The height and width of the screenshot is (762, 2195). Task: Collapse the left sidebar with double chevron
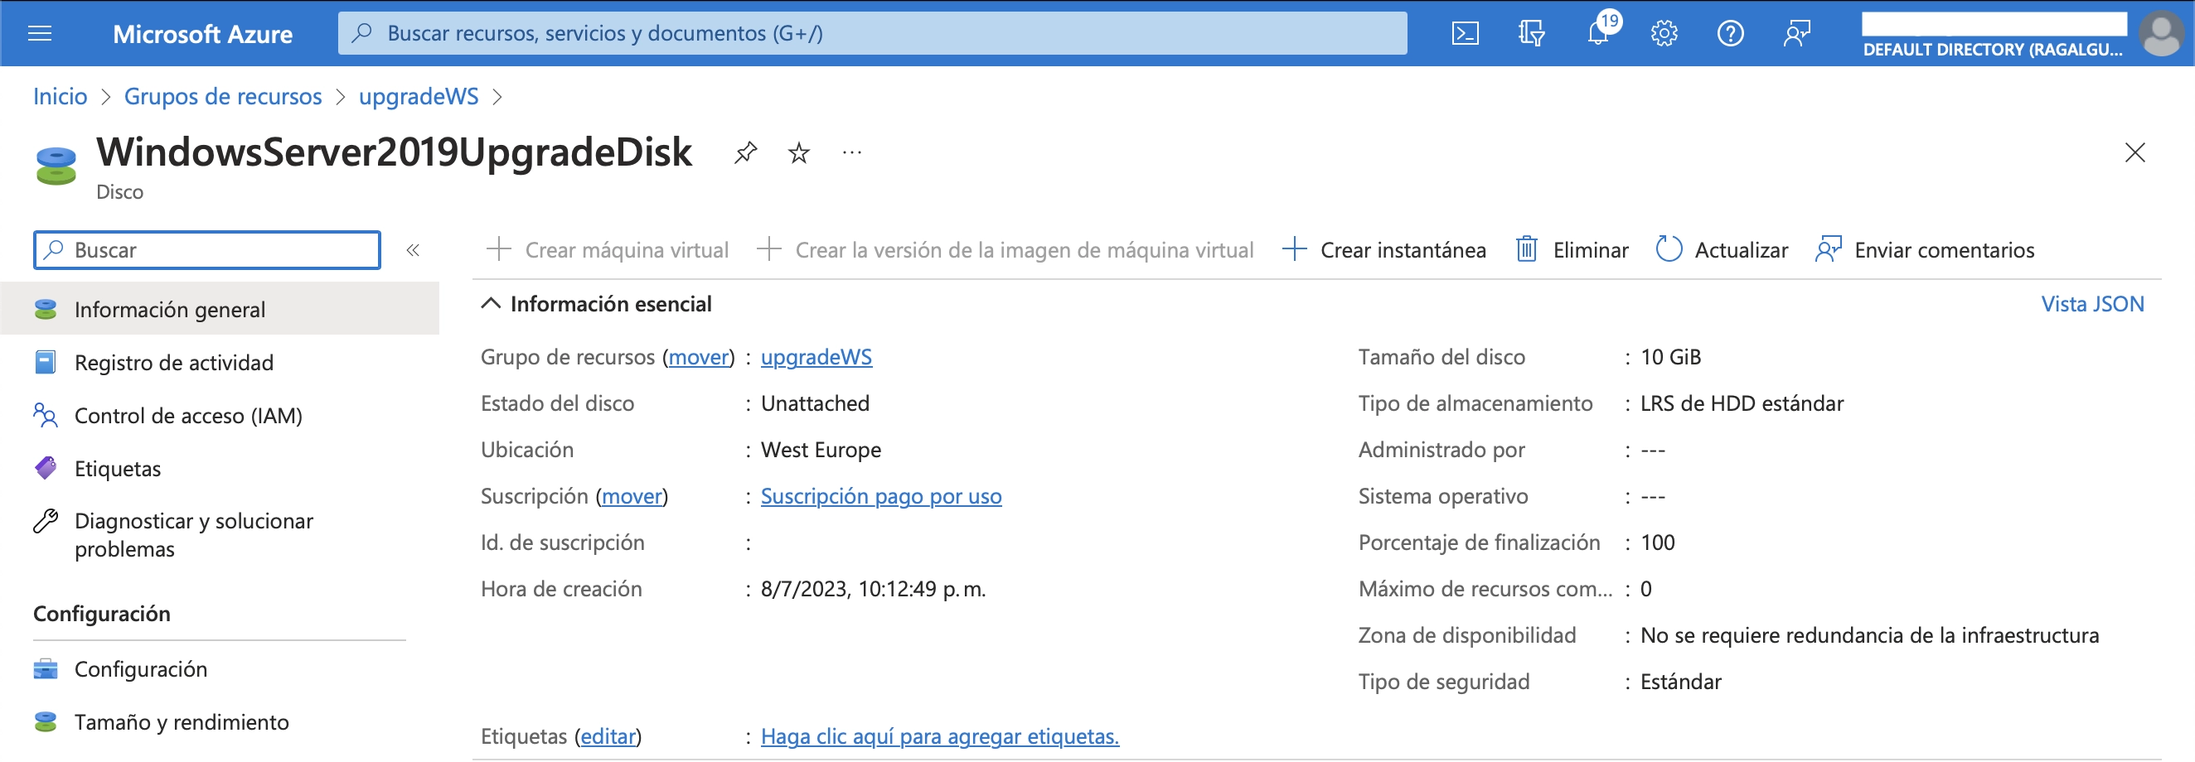tap(414, 250)
